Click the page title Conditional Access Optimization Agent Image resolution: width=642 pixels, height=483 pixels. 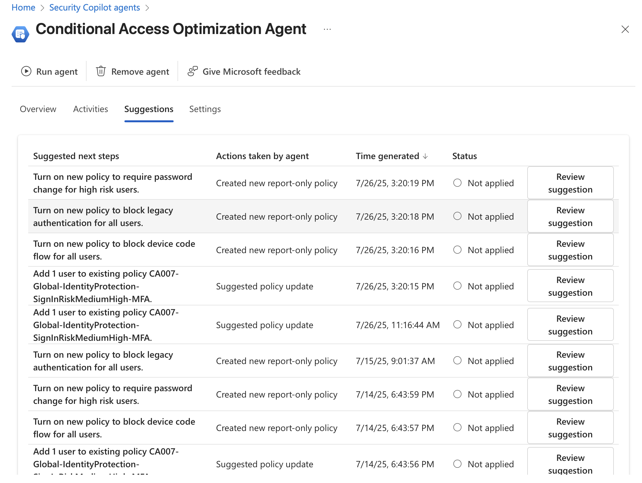click(x=171, y=29)
